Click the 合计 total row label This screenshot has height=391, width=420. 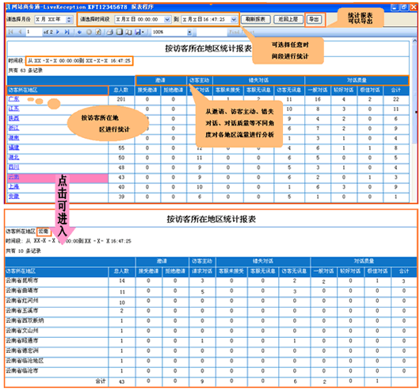(101, 381)
